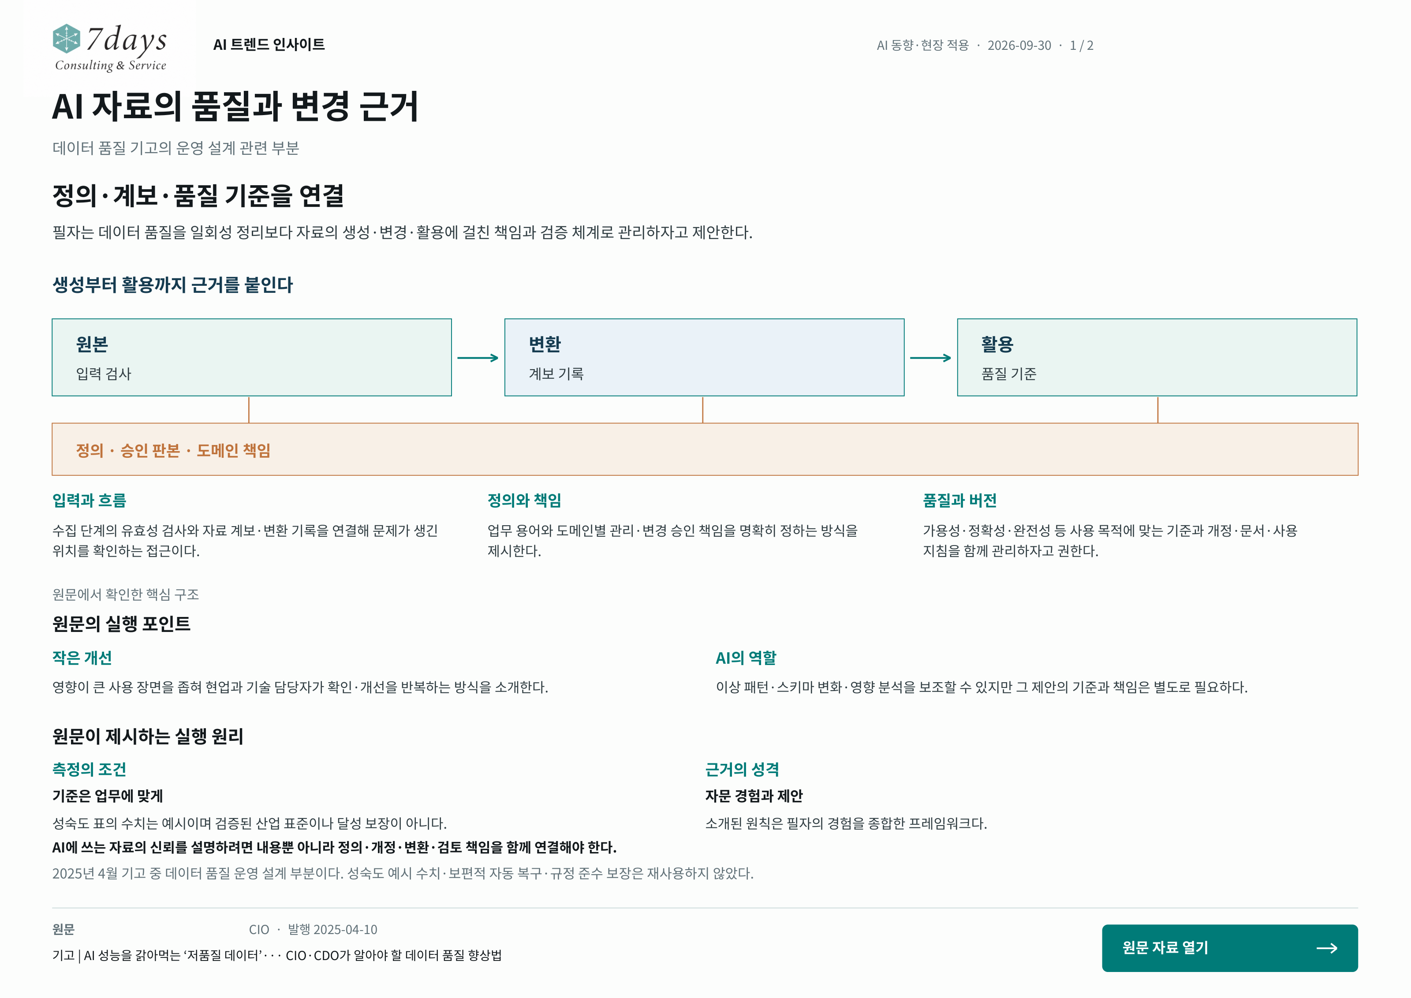Click the main title AI 자료의 품질과 변경 근거
1411x998 pixels.
tap(235, 106)
